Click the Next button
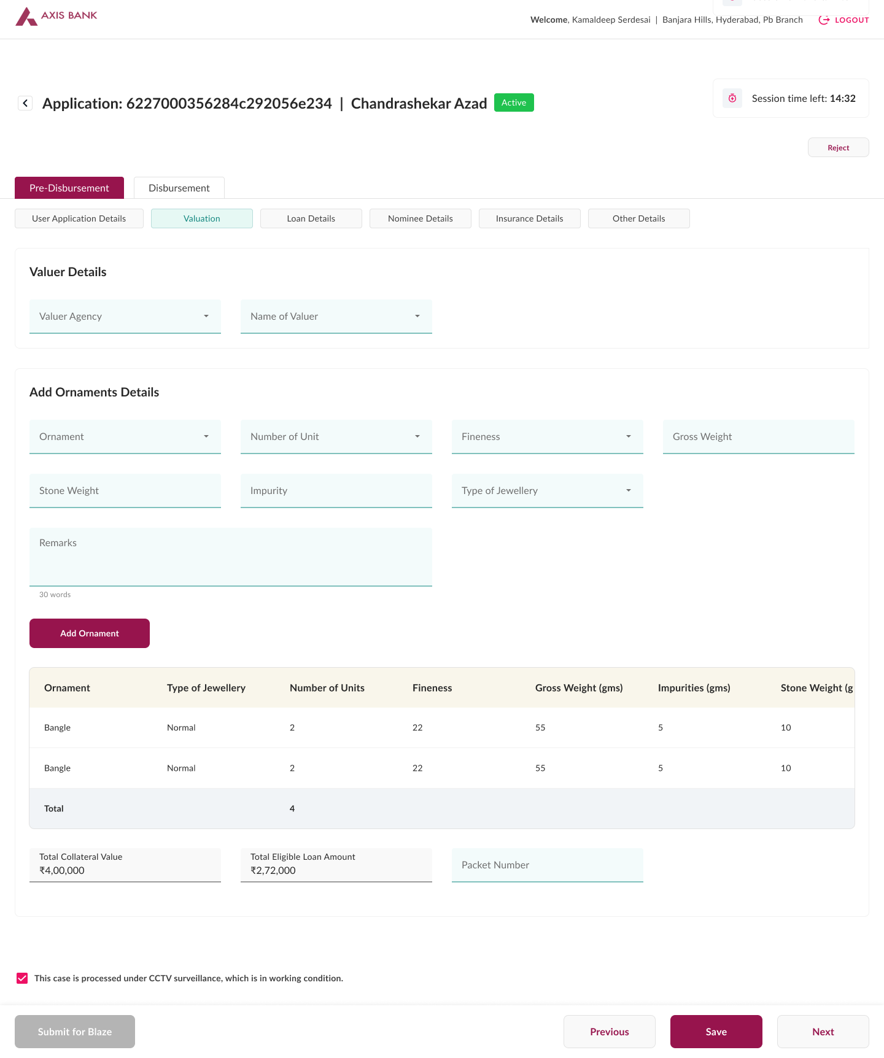The image size is (884, 1058). pos(823,1032)
